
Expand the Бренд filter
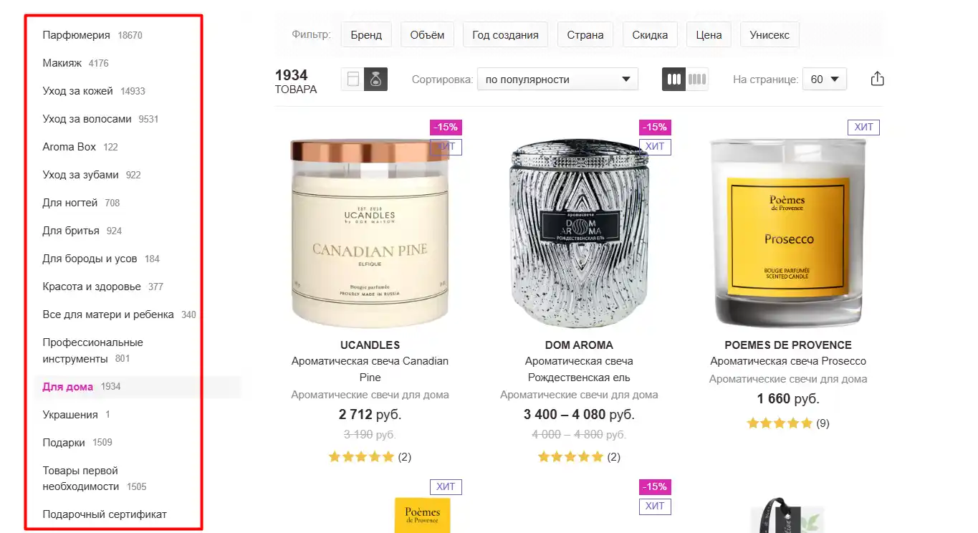point(366,34)
